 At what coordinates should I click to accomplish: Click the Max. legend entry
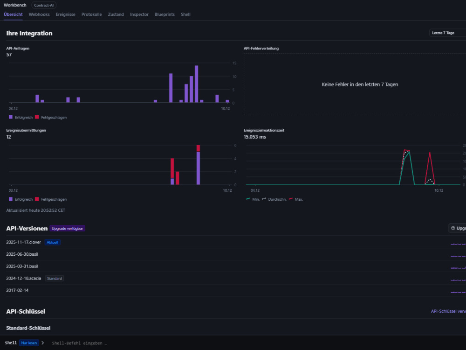tap(296, 199)
